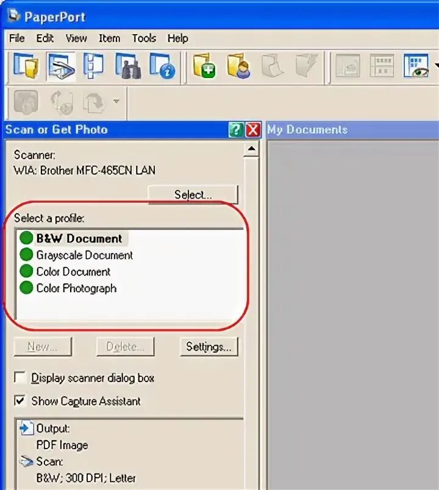Enable Display scanner dialog box checkbox
Viewport: 439px width, 490px height.
coord(20,377)
